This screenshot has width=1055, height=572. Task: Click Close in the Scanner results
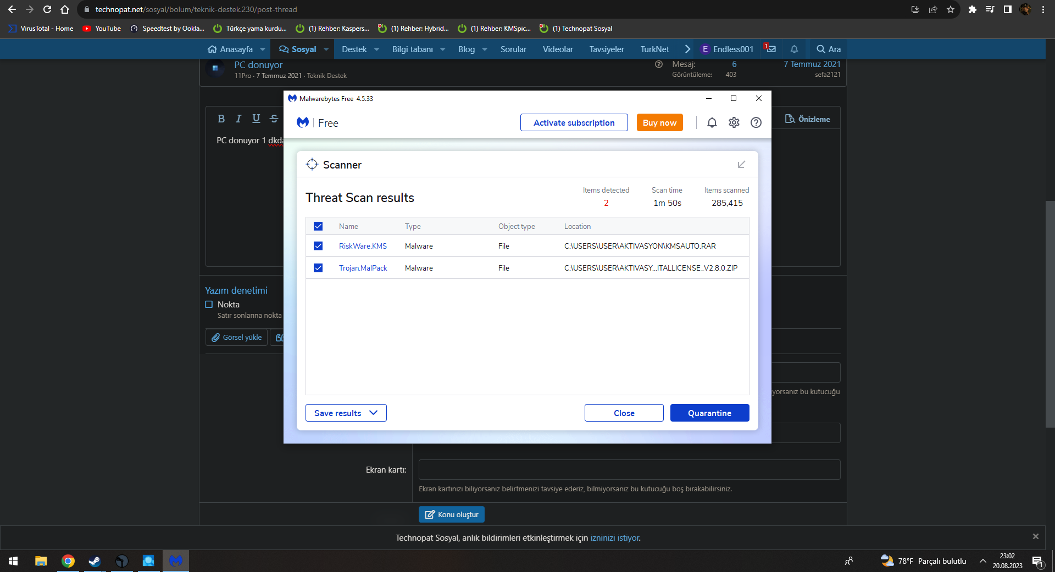[x=624, y=413]
